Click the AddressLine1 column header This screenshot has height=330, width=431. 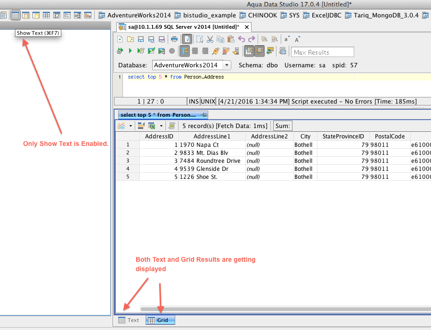212,137
